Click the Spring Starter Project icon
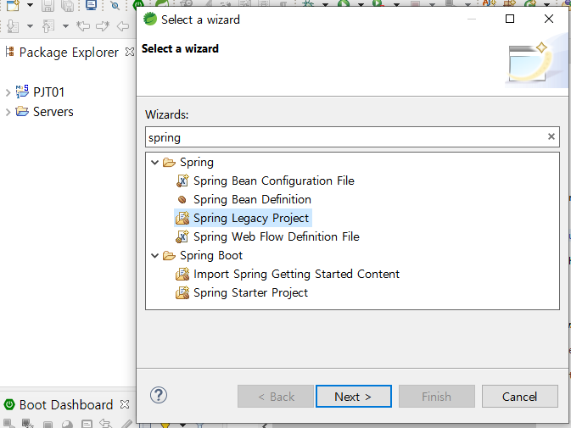Viewport: 571px width, 428px height. pyautogui.click(x=182, y=292)
